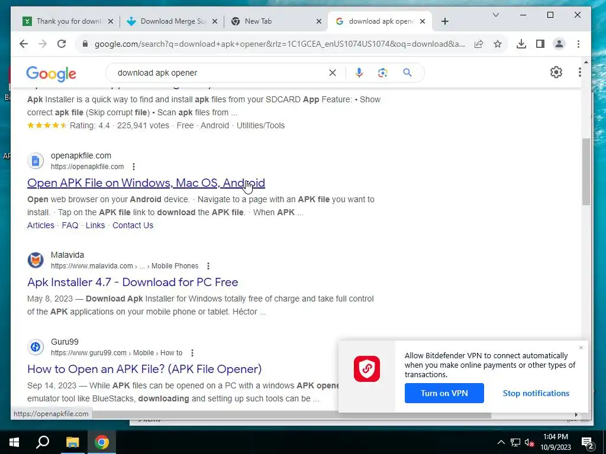Click openapkfile.com site favicon
Image resolution: width=606 pixels, height=454 pixels.
[36, 161]
